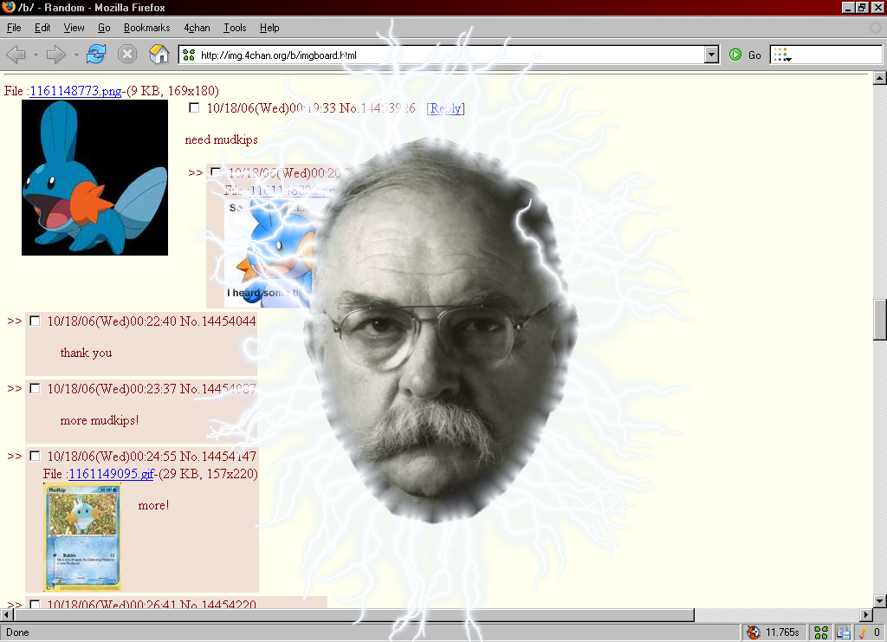The width and height of the screenshot is (887, 642).
Task: Tick the checkbox for post No.14454044
Action: point(35,321)
